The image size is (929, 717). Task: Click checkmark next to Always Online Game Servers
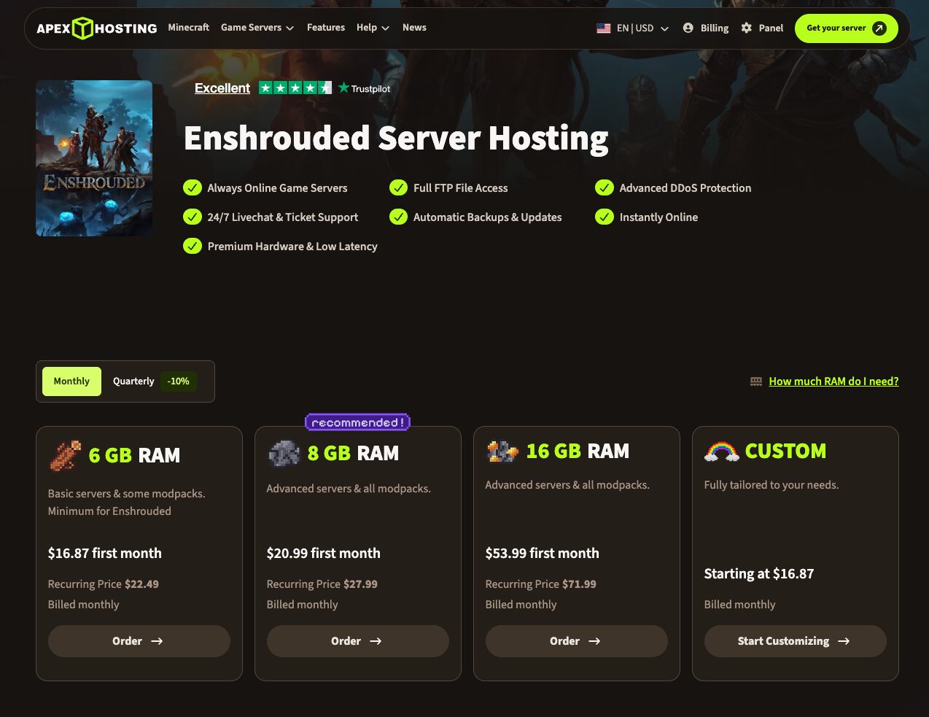(x=193, y=187)
